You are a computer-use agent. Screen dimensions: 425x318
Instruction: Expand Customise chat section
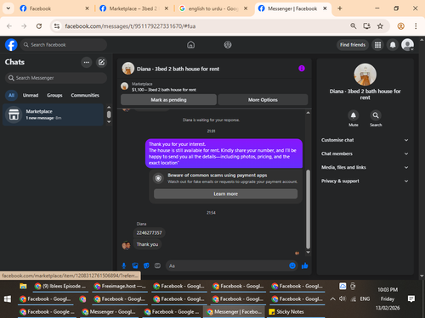click(x=365, y=140)
